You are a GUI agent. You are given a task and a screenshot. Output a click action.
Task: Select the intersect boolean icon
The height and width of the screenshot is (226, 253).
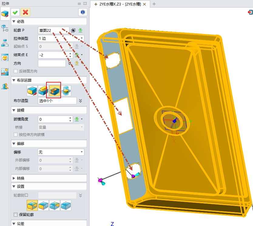click(66, 90)
